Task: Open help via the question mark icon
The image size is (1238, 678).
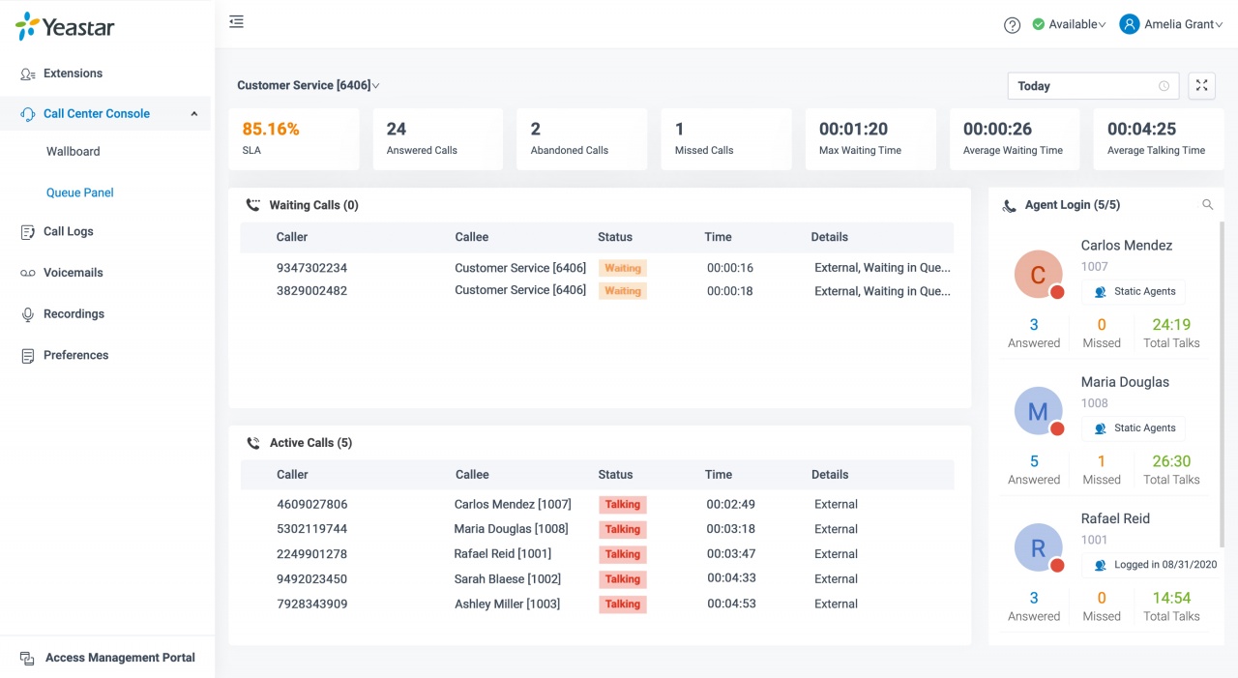Action: coord(1012,25)
